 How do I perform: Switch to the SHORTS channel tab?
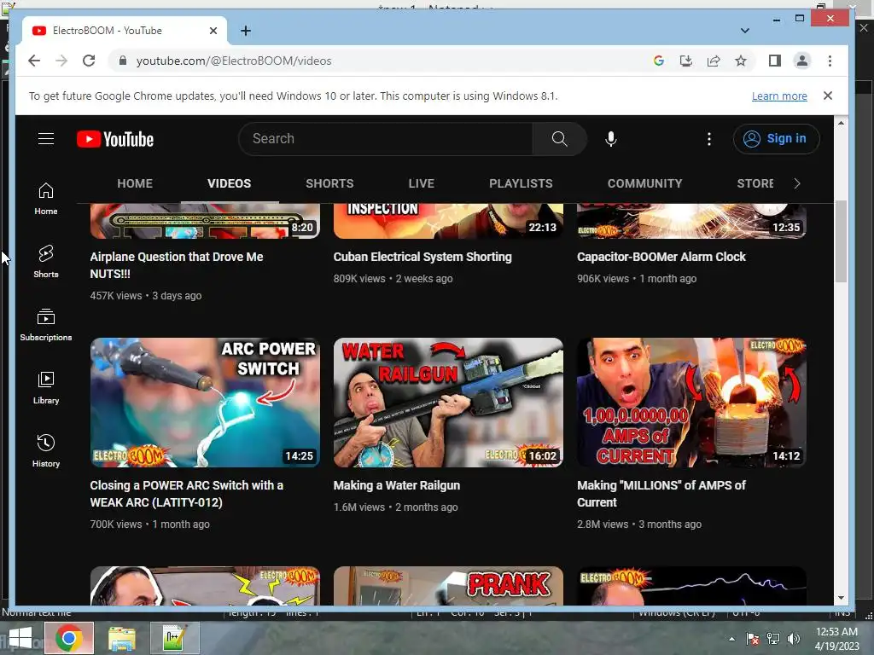coord(329,183)
